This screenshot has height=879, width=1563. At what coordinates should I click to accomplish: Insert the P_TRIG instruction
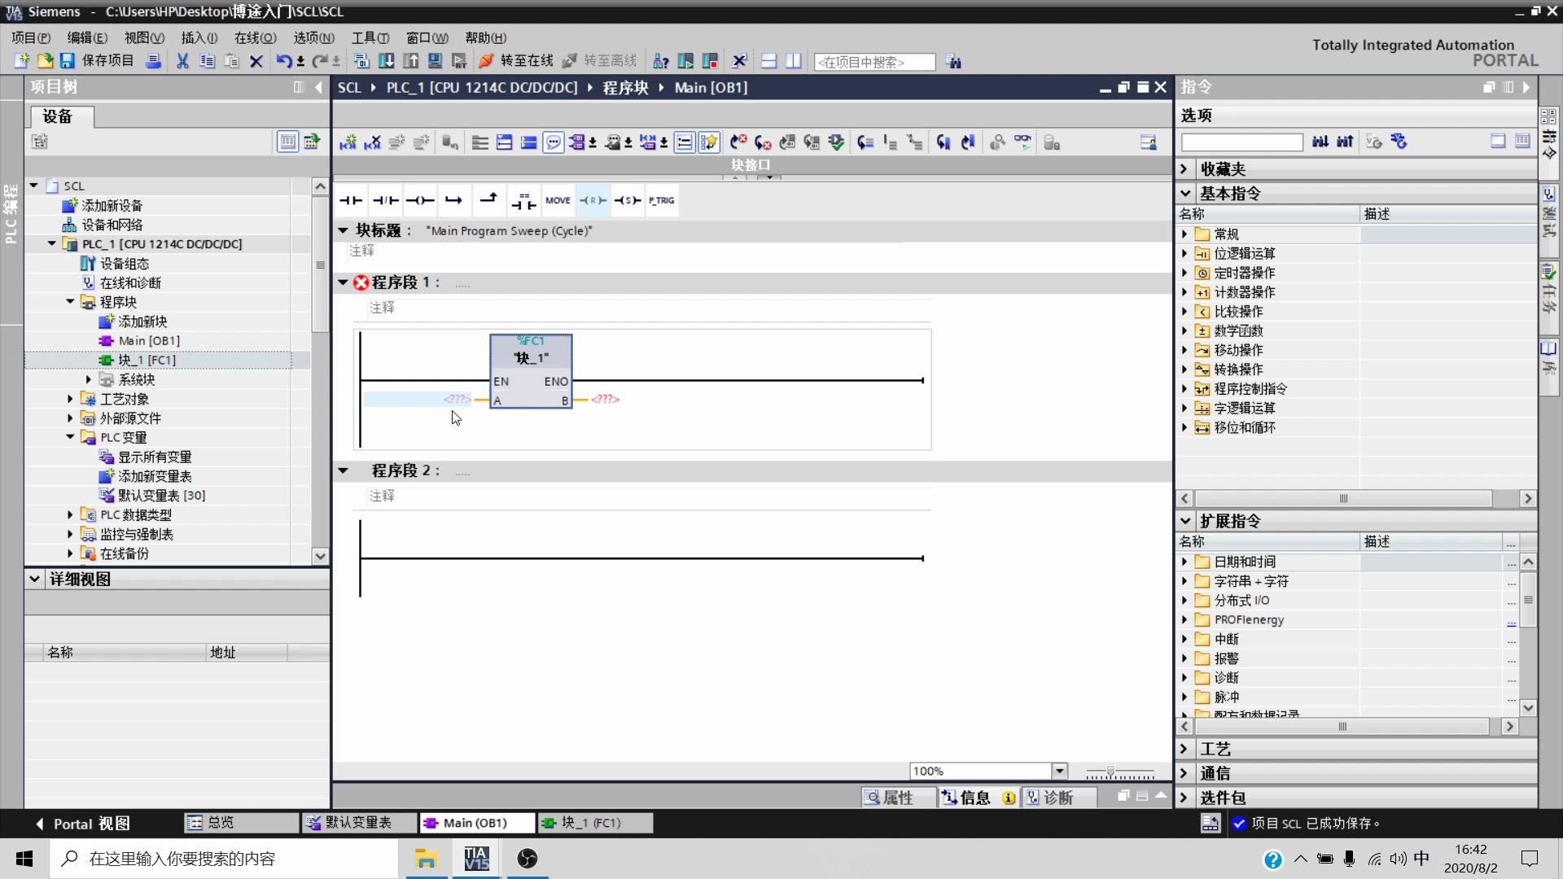pos(661,200)
